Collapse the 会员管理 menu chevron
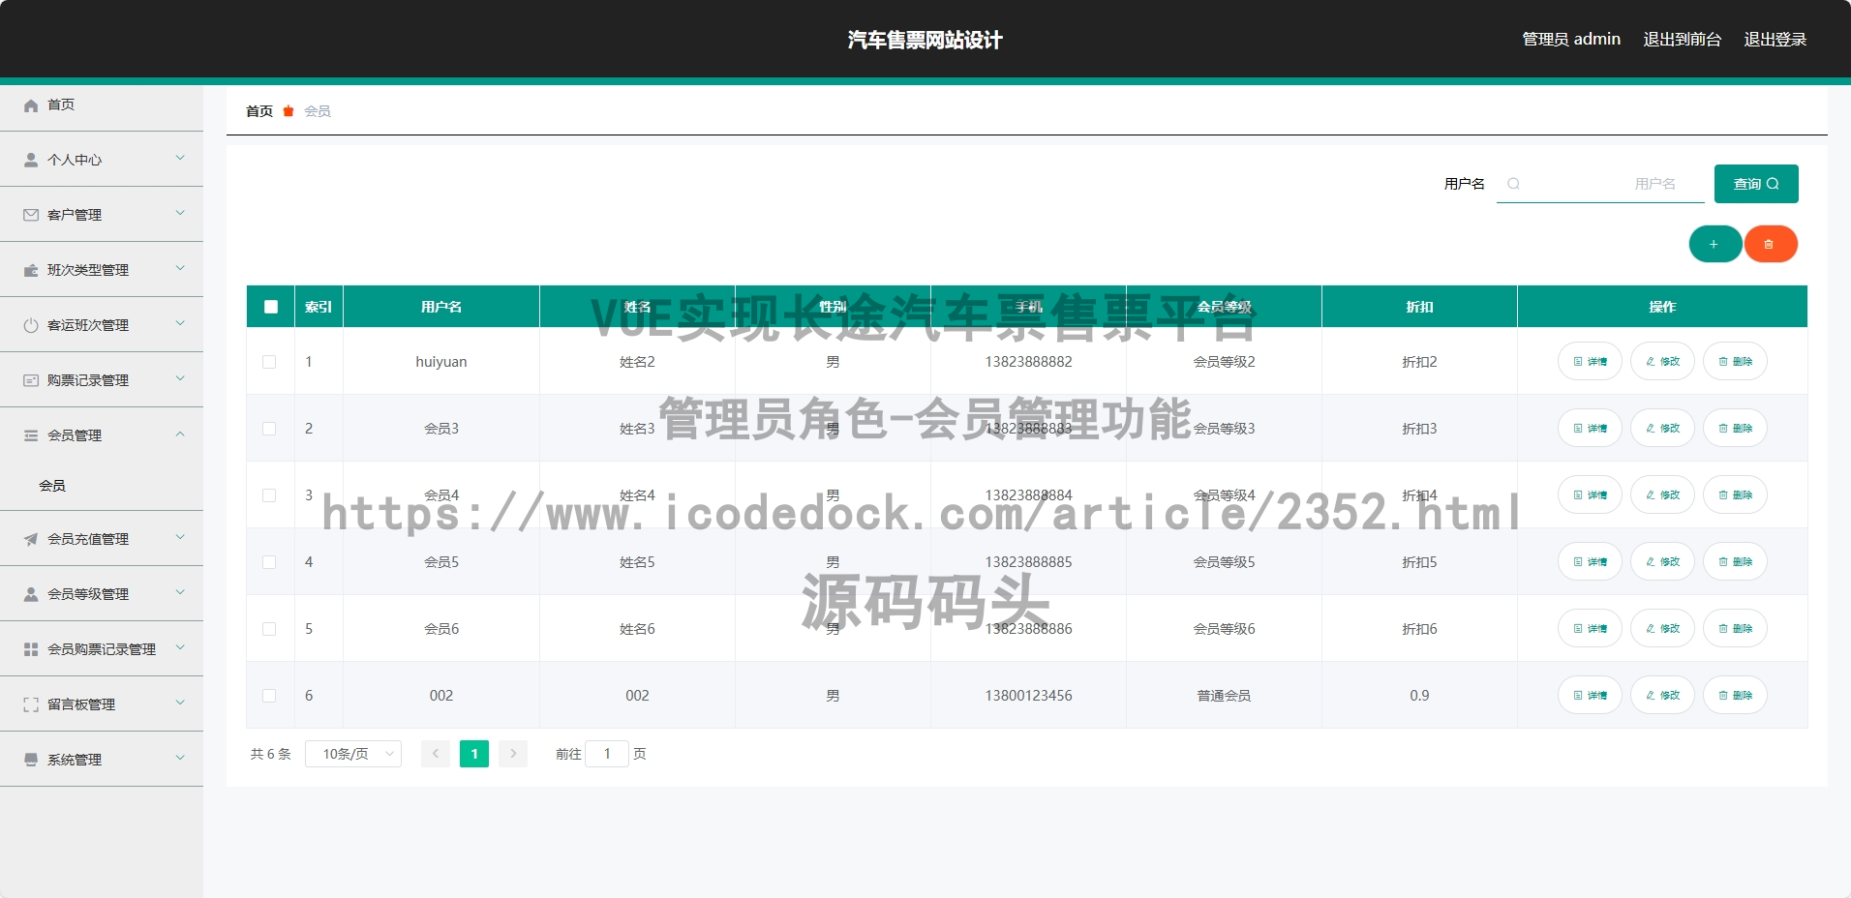Viewport: 1851px width, 898px height. click(180, 434)
